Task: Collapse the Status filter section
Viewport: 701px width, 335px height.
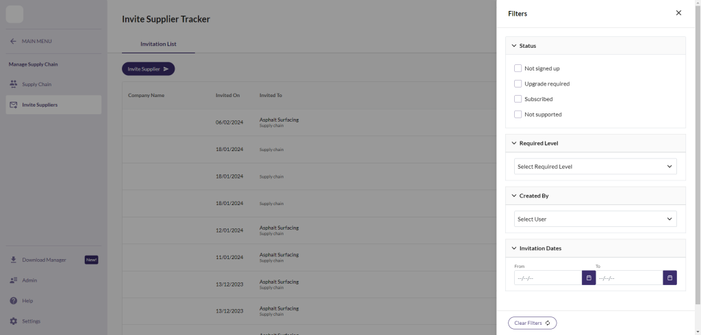Action: [514, 46]
